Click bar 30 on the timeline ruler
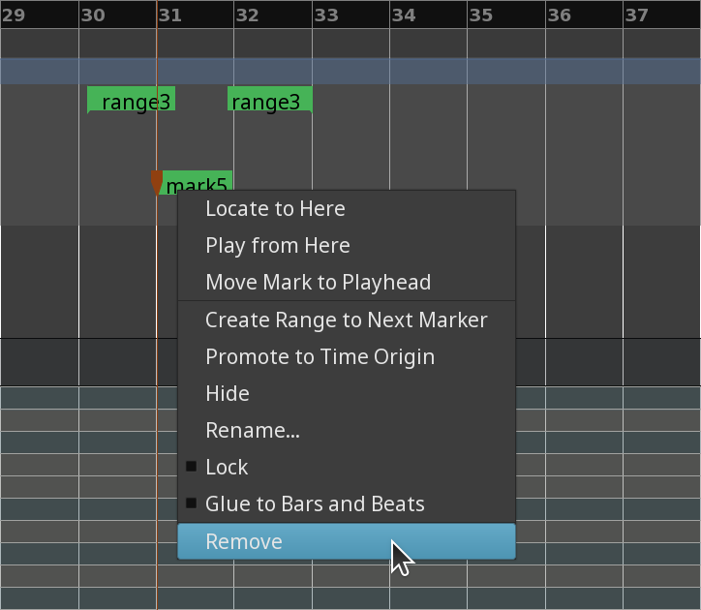Screen dimensions: 701x610 pos(93,15)
